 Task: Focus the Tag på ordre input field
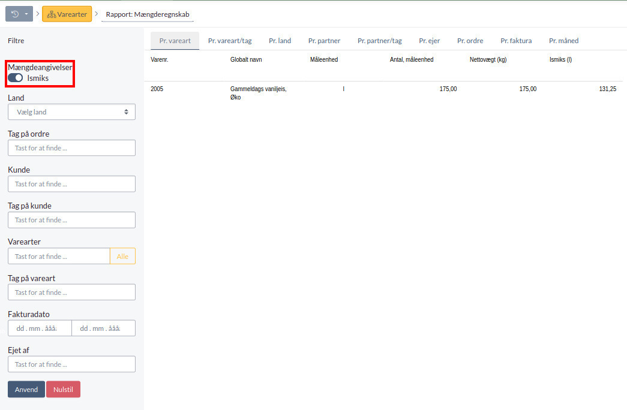(71, 148)
